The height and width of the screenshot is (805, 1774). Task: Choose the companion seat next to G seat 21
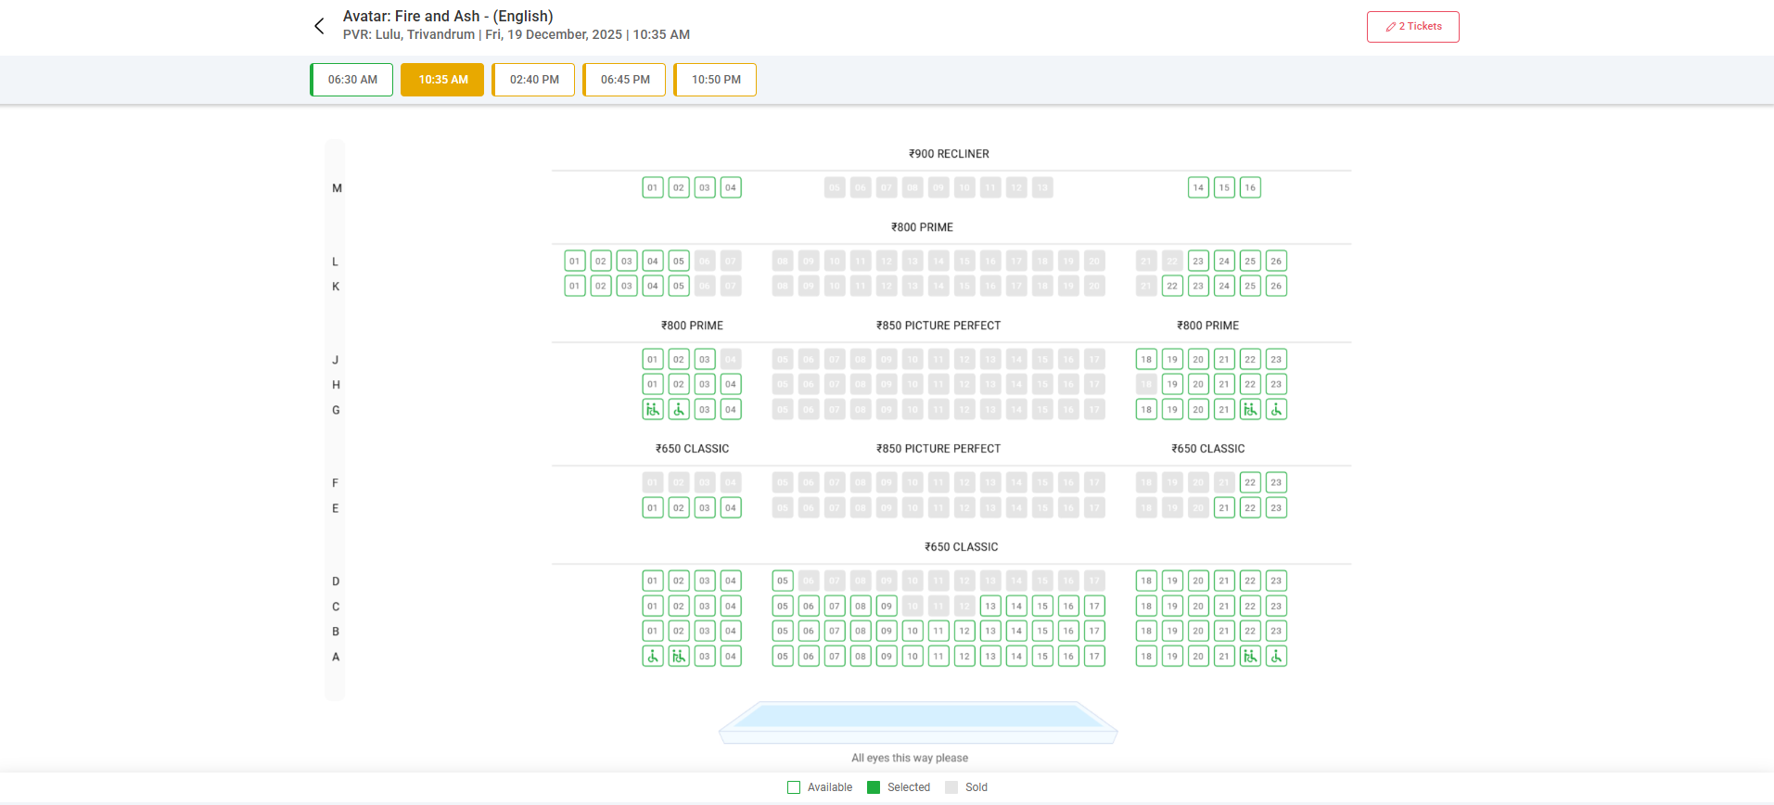1250,409
